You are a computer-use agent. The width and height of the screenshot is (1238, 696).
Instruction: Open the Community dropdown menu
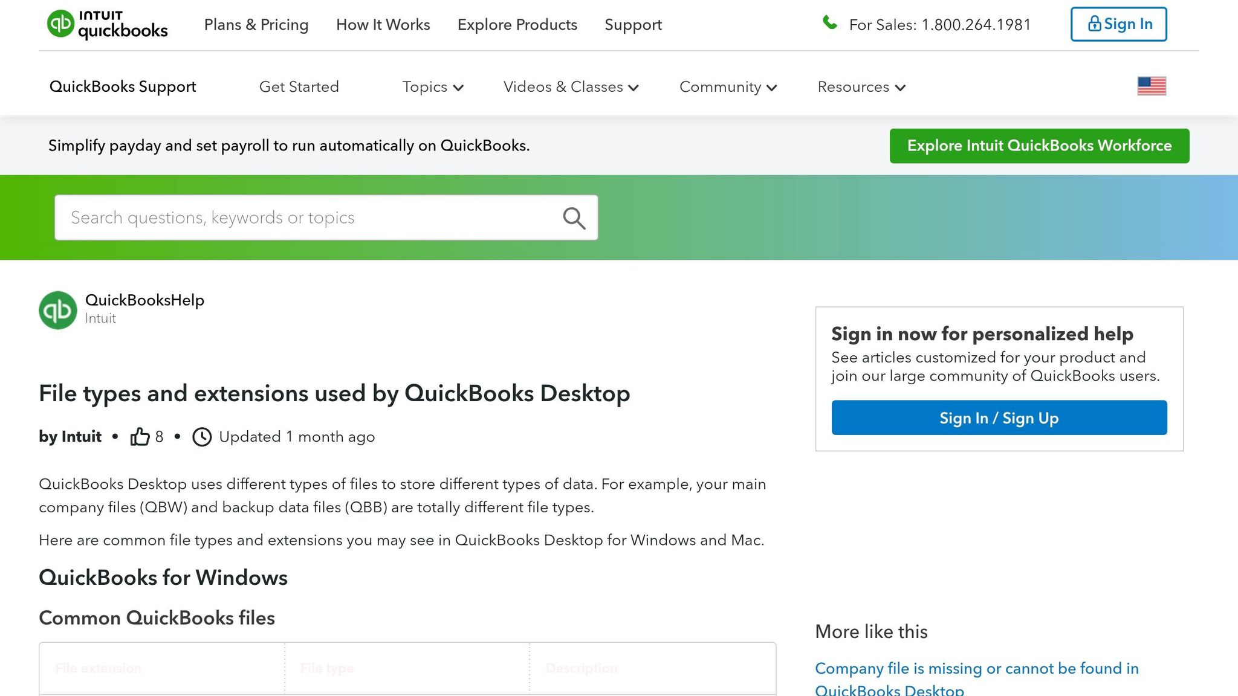(728, 87)
